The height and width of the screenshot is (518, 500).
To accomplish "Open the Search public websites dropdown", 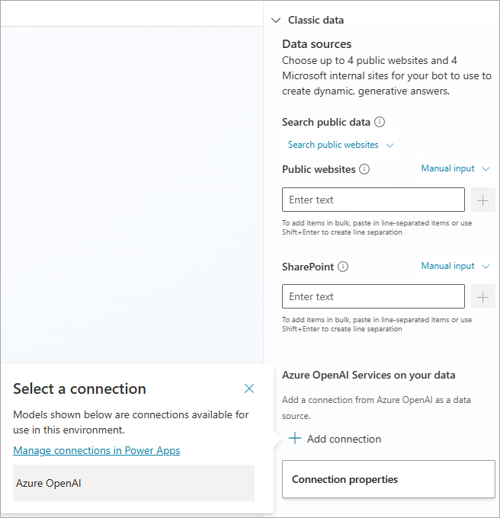I will (x=340, y=145).
